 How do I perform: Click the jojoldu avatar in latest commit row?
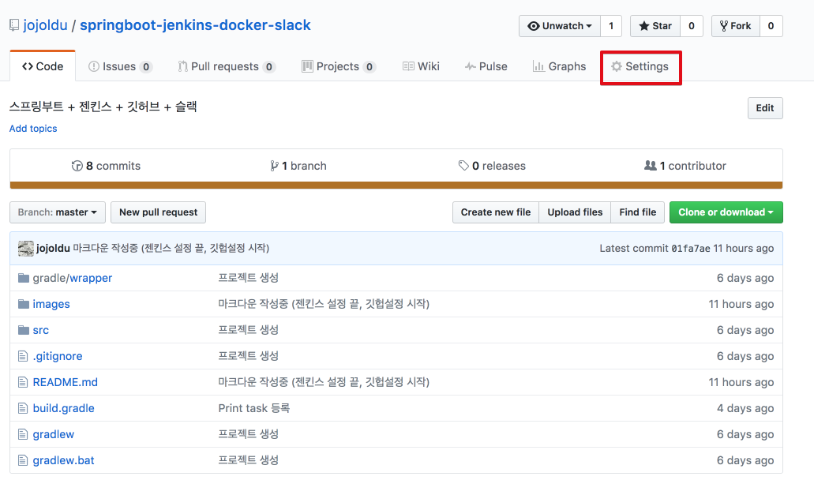pos(26,249)
